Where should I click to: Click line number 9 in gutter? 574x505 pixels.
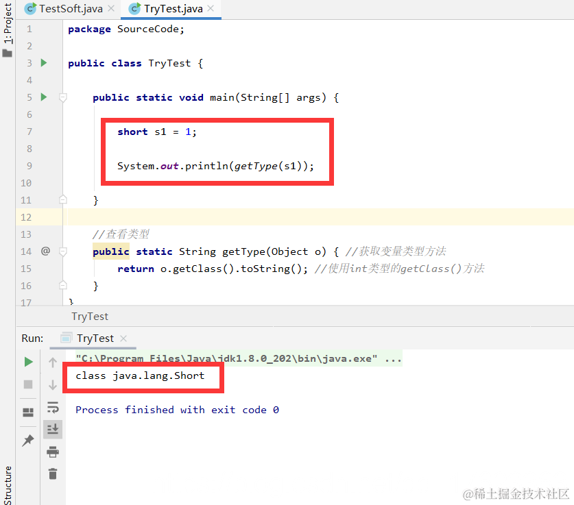29,166
